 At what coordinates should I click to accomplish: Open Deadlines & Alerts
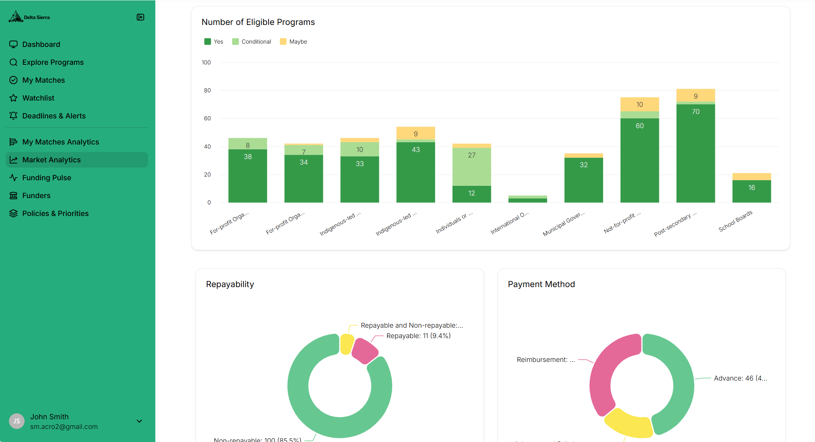coord(77,116)
